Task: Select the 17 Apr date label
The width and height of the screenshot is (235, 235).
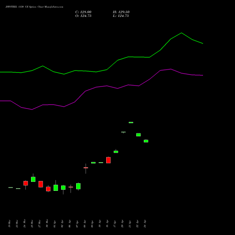Action: pyautogui.click(x=115, y=224)
